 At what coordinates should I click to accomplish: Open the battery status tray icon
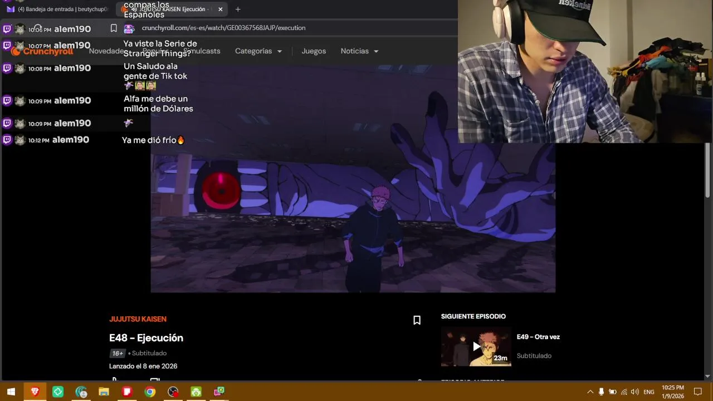[x=612, y=392]
